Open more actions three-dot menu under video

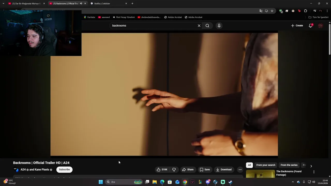[240, 169]
